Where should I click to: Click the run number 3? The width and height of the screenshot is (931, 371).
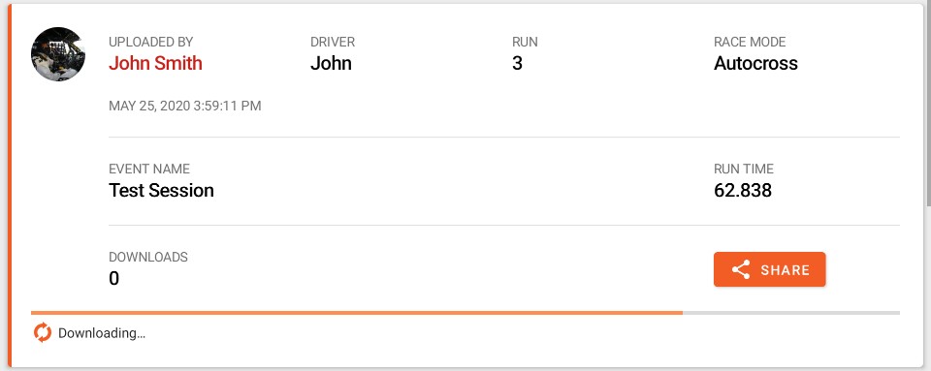click(517, 63)
